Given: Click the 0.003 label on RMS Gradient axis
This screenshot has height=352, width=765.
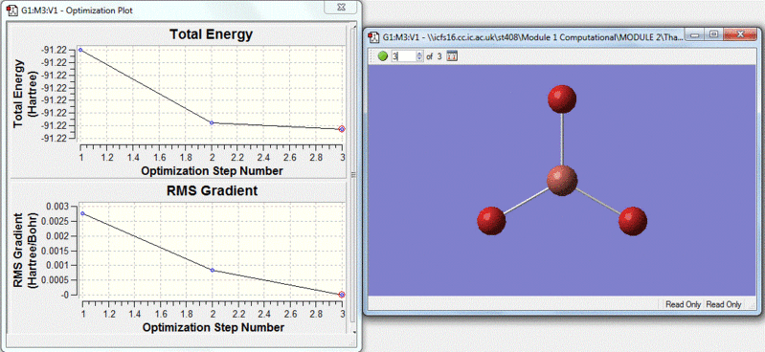Looking at the screenshot, I should click(58, 207).
